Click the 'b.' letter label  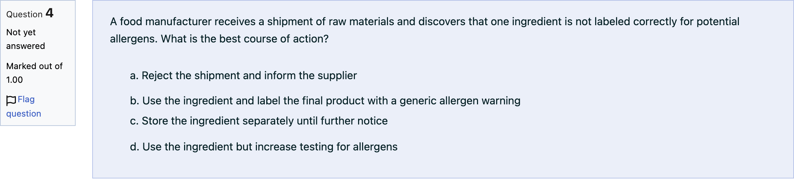click(134, 101)
